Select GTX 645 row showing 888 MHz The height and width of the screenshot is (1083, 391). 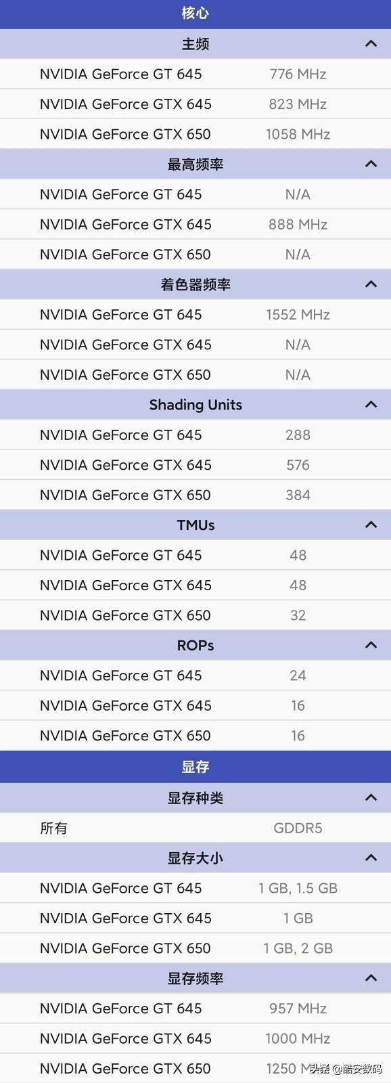click(195, 224)
